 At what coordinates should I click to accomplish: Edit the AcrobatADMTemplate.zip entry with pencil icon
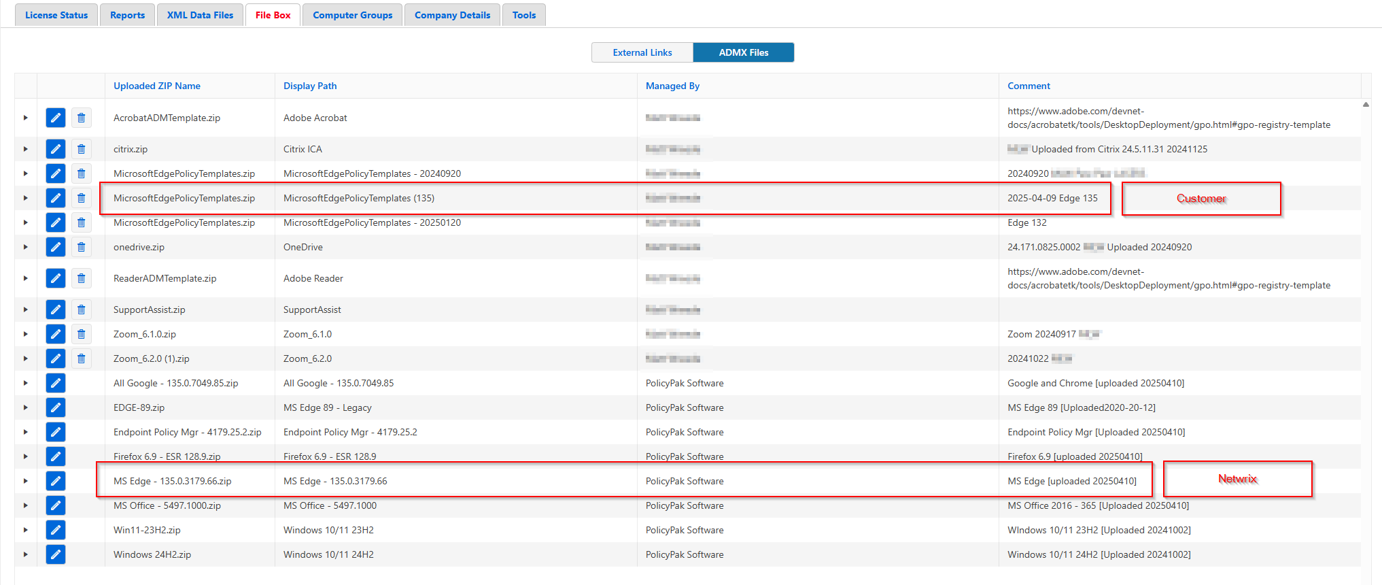[56, 118]
